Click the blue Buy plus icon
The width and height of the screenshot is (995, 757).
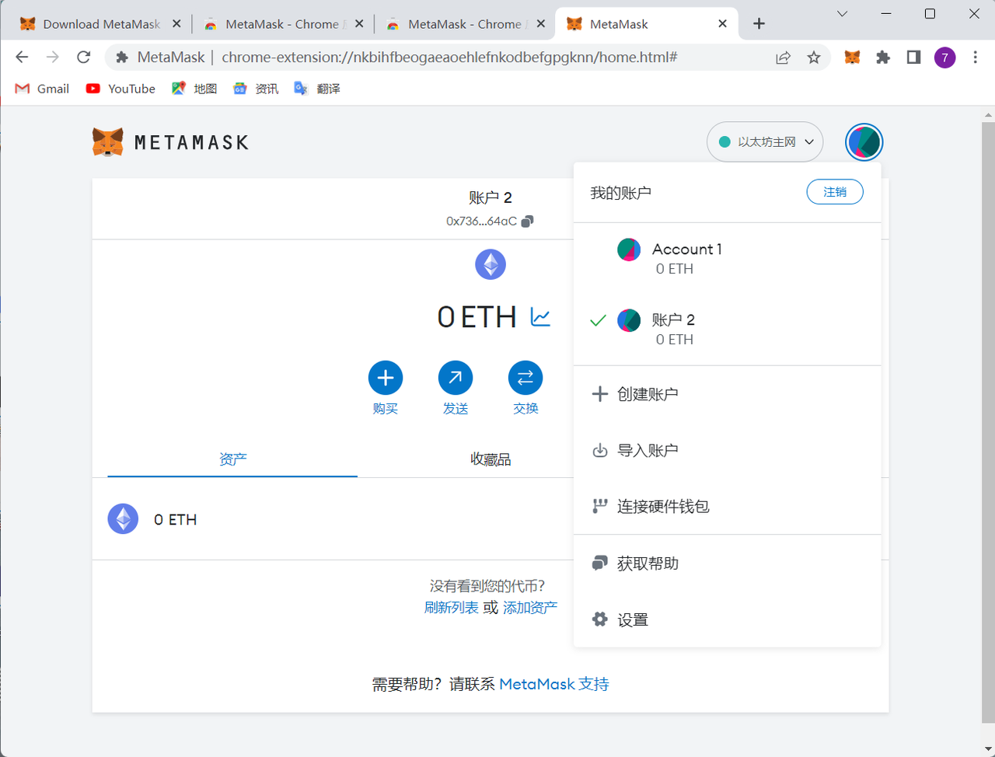pos(386,378)
